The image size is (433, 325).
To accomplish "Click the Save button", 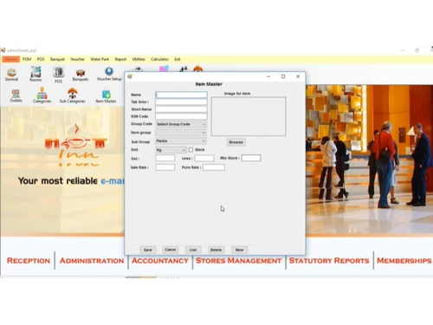I will (x=148, y=250).
